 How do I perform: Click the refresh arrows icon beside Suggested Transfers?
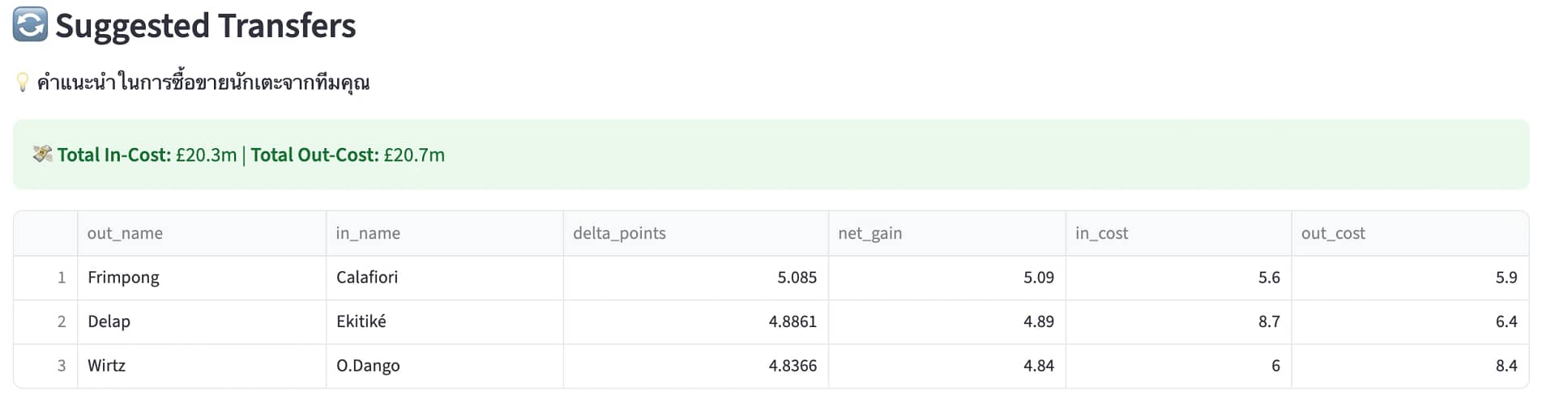coord(30,24)
